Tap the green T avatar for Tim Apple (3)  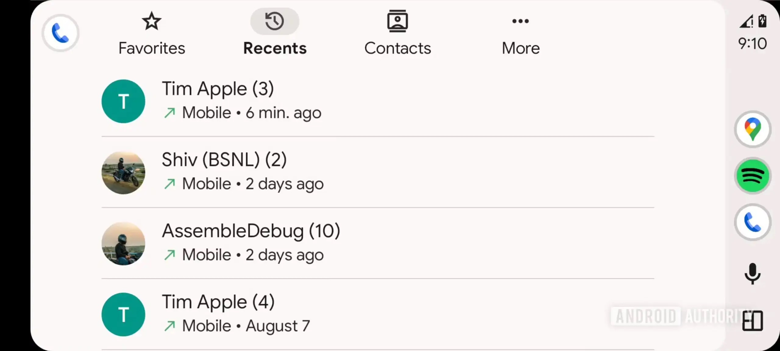click(x=123, y=101)
